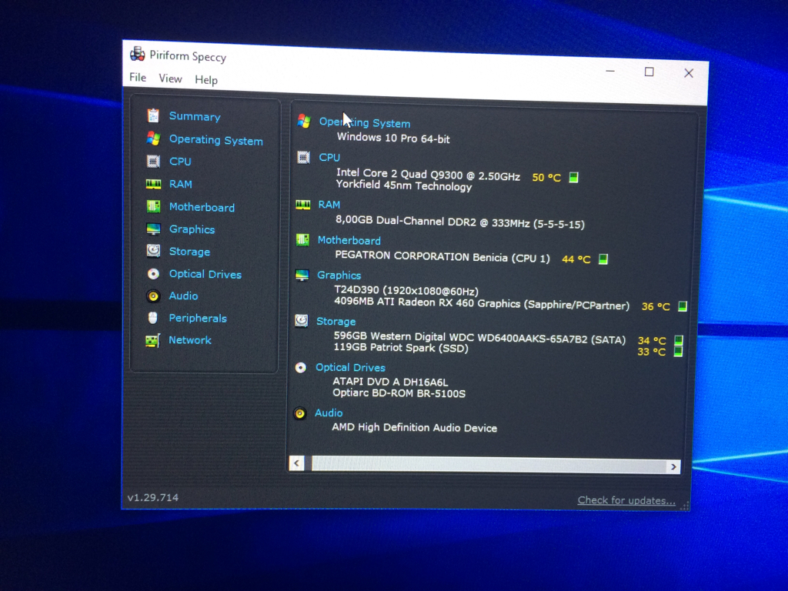Select Optical Drives in the sidebar
The image size is (788, 591).
(205, 275)
